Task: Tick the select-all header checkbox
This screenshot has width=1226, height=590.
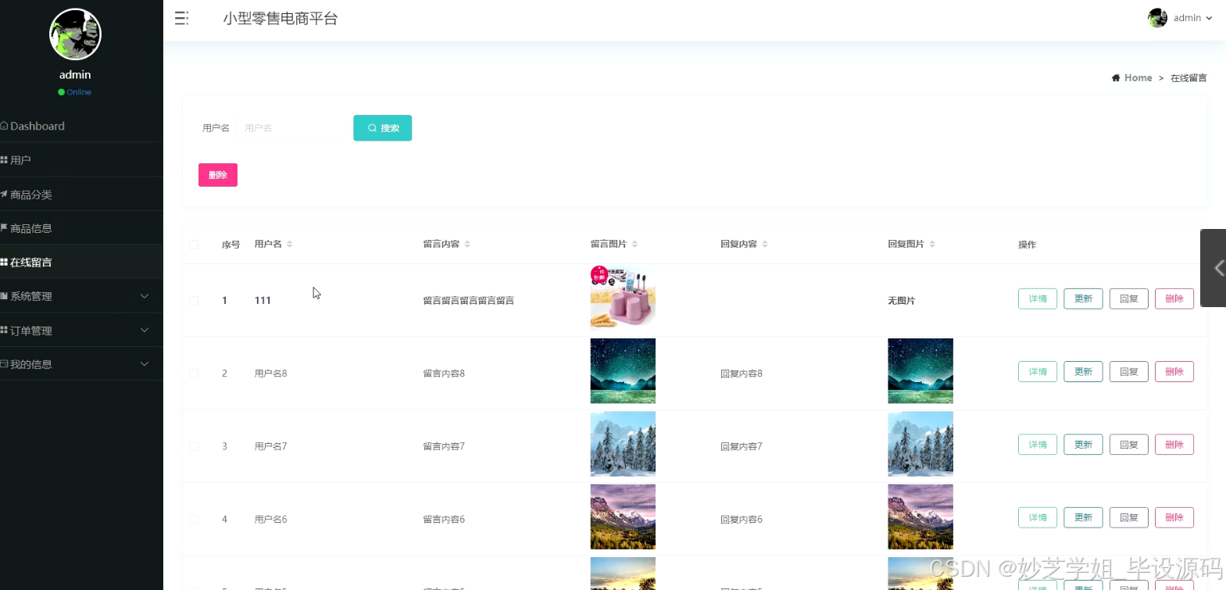Action: [x=194, y=245]
